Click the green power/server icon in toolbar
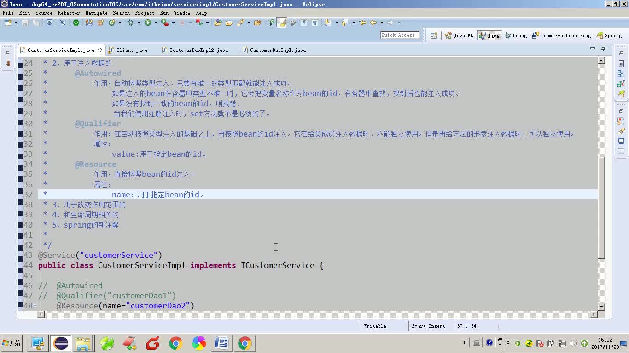Viewport: 629px width, 353px height. click(x=76, y=23)
